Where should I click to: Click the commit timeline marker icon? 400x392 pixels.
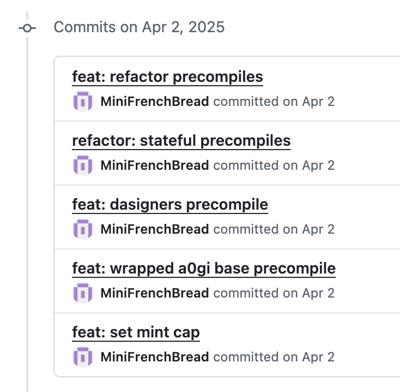pos(27,28)
